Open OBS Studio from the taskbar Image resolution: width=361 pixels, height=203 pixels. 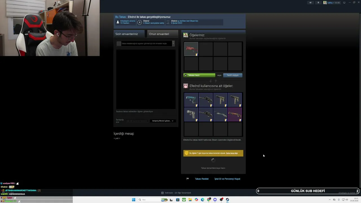pos(221,200)
